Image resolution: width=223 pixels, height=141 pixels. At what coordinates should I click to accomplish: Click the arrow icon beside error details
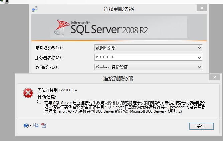click(39, 102)
